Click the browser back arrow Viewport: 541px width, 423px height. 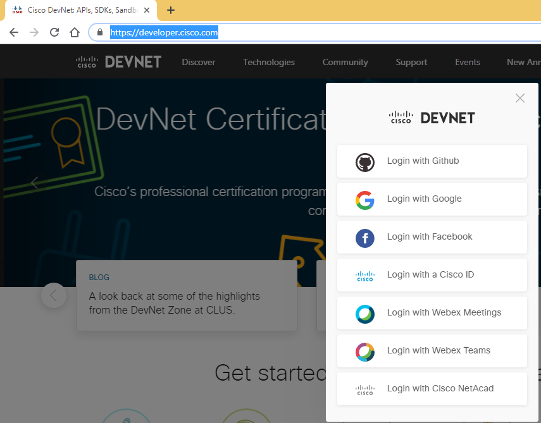click(14, 32)
